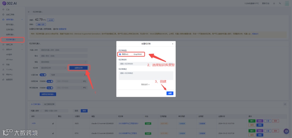Screen dimensions: 292x138
Task: Open API Keys in the sidebar
Action: tap(9, 60)
